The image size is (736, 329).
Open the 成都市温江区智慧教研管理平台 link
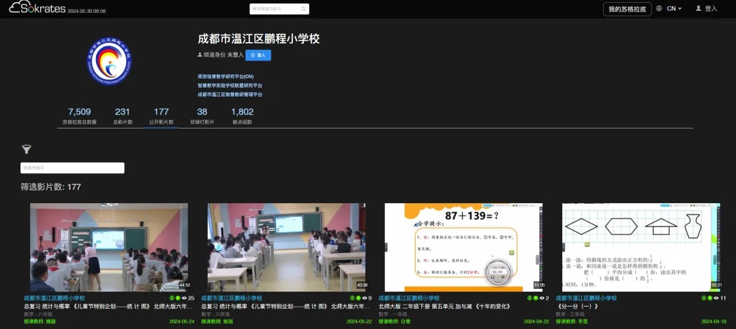230,94
